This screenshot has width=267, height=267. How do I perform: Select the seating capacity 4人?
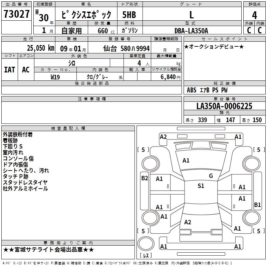[144, 63]
